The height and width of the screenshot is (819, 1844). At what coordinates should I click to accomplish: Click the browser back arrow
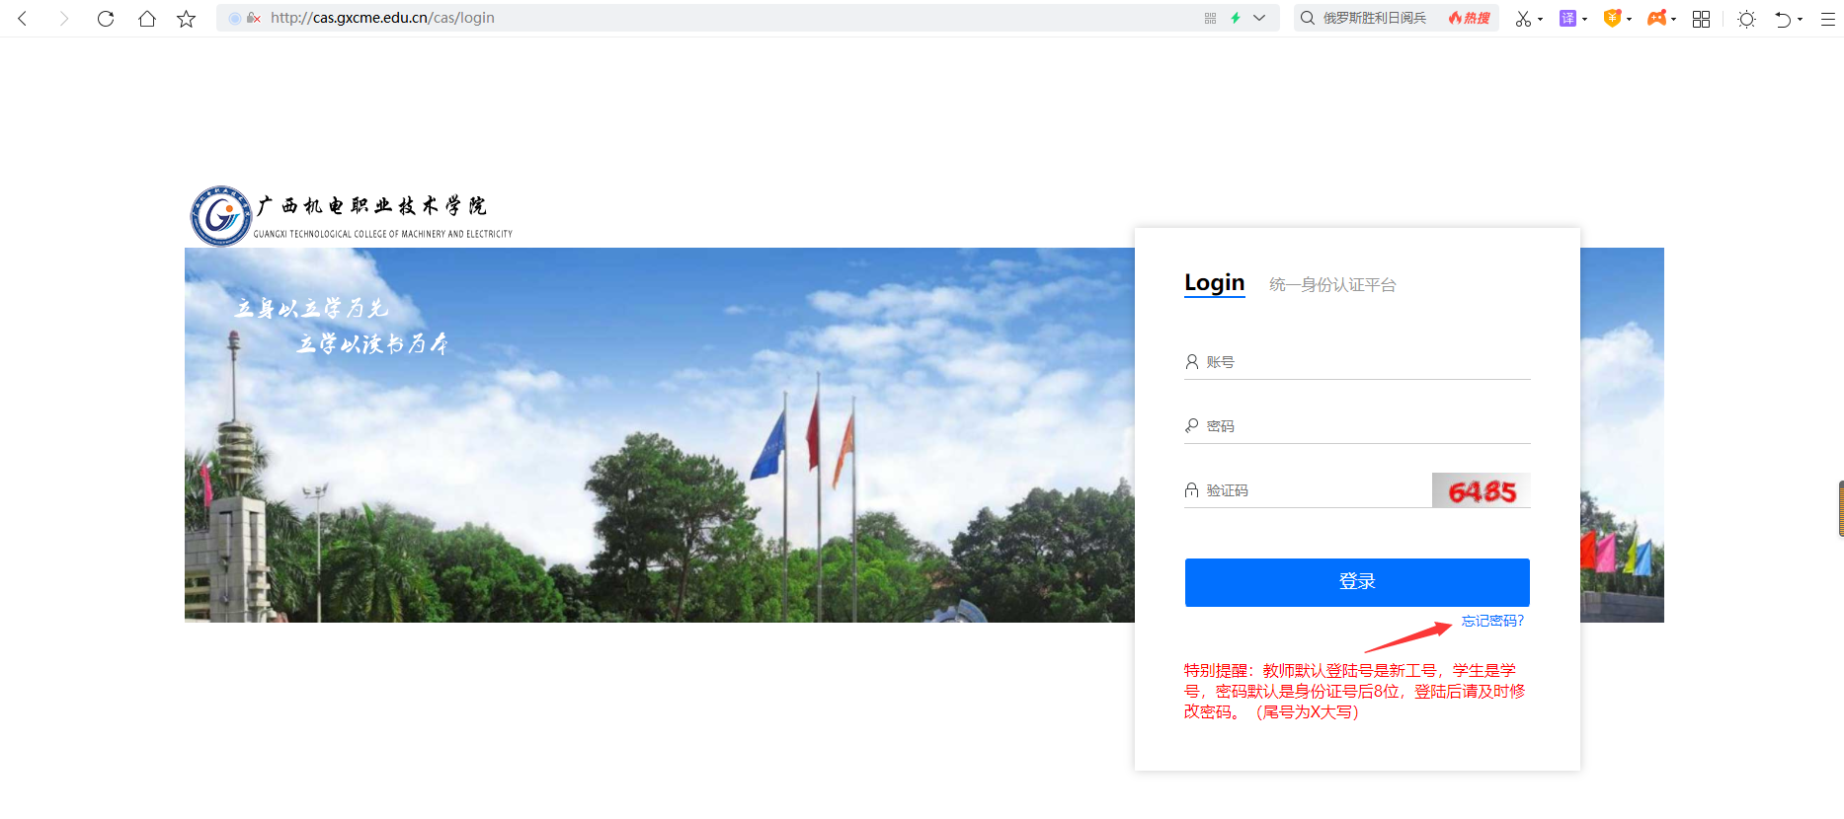(x=23, y=19)
